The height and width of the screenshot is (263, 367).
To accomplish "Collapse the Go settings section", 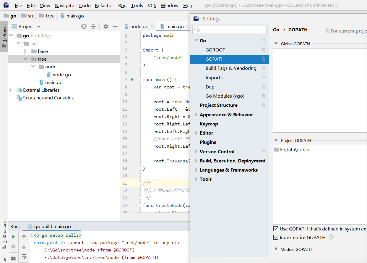I will click(x=196, y=40).
